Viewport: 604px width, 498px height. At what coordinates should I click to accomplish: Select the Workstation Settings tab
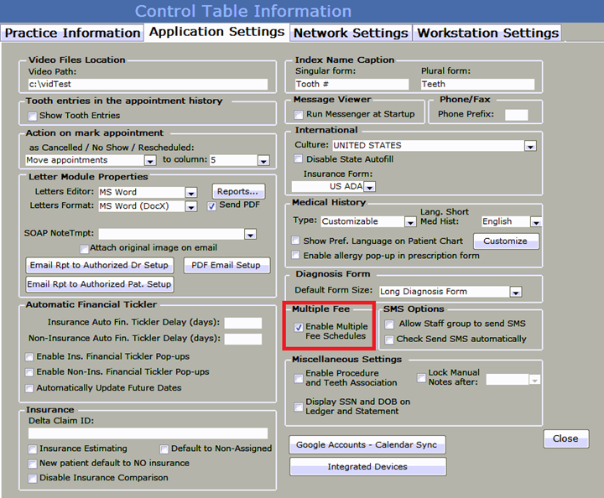click(x=487, y=33)
